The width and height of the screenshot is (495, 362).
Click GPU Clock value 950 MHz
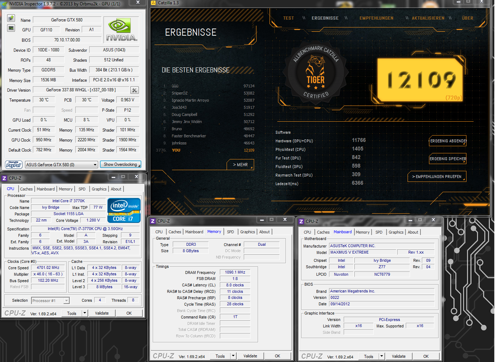point(44,140)
